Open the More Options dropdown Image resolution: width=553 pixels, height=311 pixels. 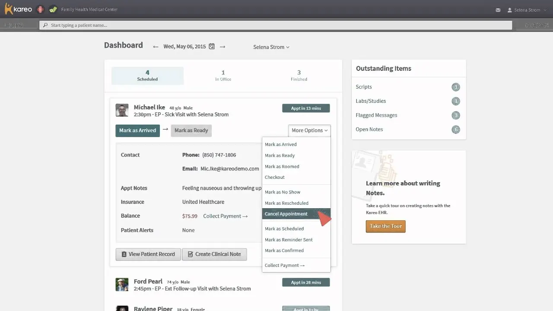tap(309, 130)
